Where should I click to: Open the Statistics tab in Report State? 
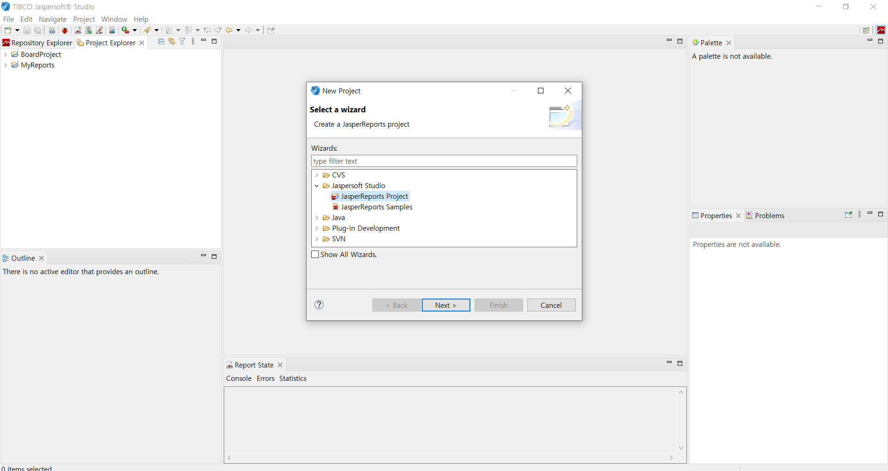(293, 378)
